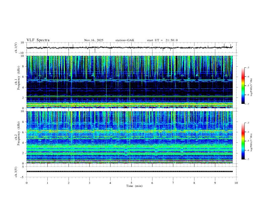
Task: Select the "start UT = 21:50:0" text
Action: 162,40
